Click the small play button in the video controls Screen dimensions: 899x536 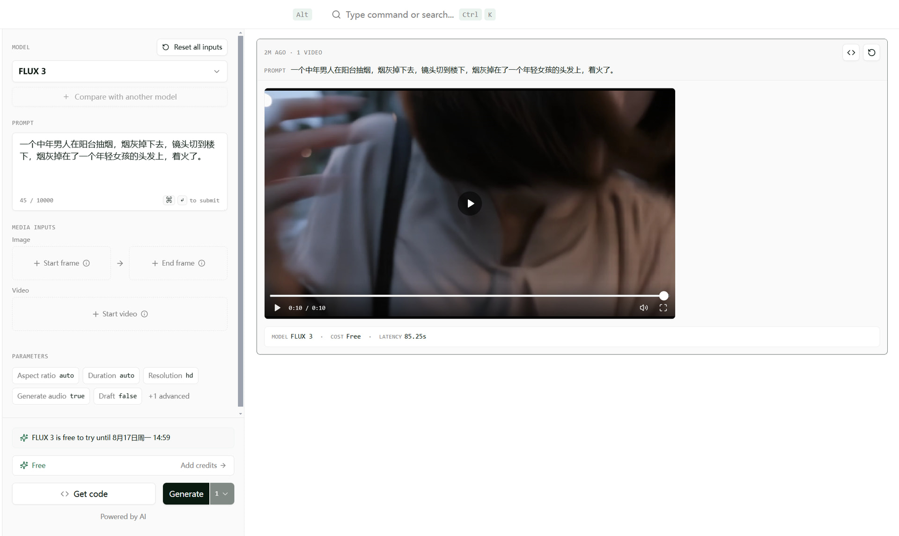pos(277,308)
